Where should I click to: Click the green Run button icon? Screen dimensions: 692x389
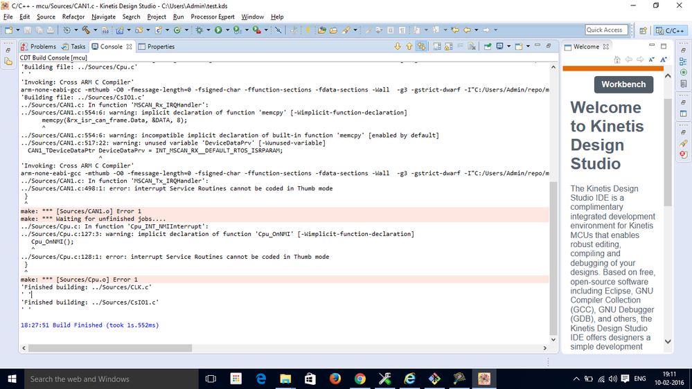(218, 30)
